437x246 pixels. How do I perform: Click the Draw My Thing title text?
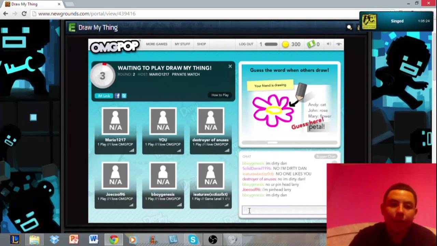pyautogui.click(x=98, y=28)
